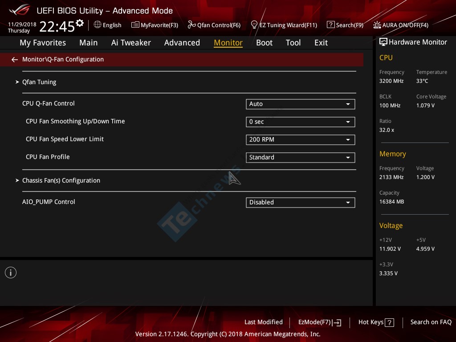This screenshot has width=456, height=342.
Task: Click CPU Fan Smoothing Up/Down Time label
Action: [x=75, y=121]
